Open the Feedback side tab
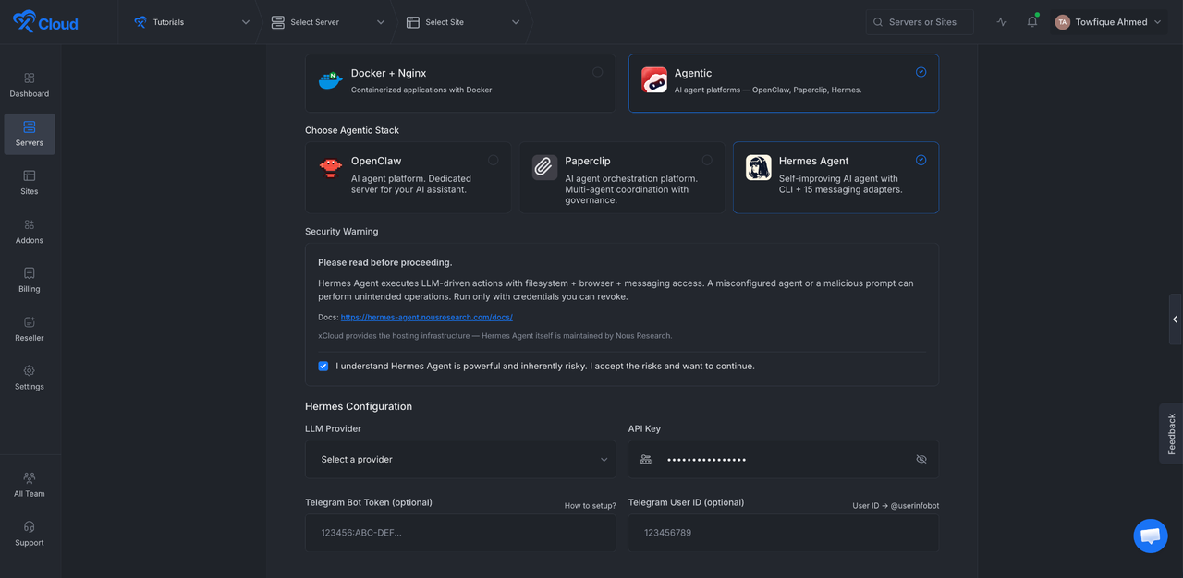Screen dimensions: 1183x578 [1171, 433]
